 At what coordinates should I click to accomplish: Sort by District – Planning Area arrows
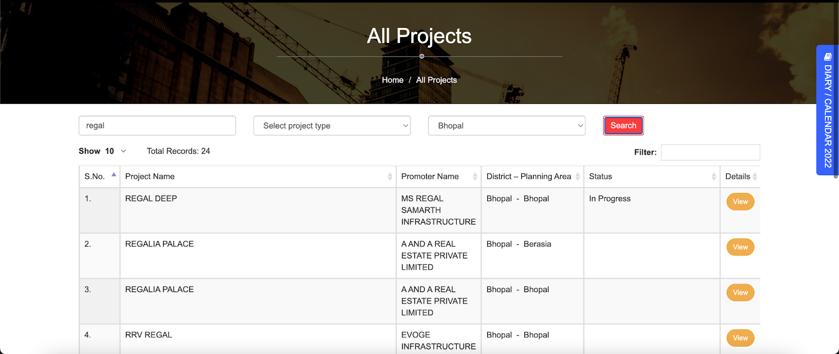pos(577,177)
